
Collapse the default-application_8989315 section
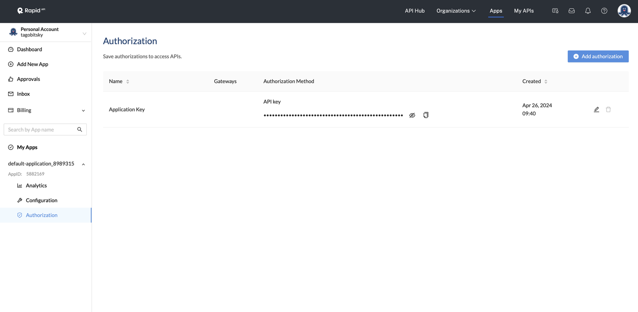(x=83, y=163)
